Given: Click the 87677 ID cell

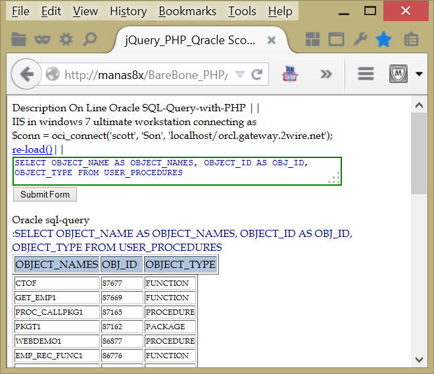Looking at the screenshot, I should pos(122,283).
